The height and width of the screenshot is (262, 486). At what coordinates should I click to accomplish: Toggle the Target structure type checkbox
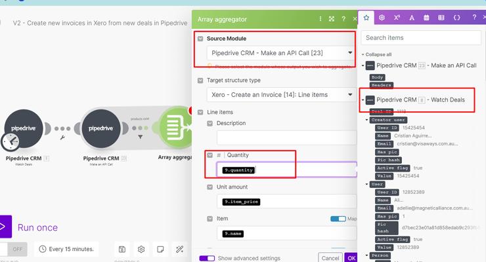coord(200,81)
